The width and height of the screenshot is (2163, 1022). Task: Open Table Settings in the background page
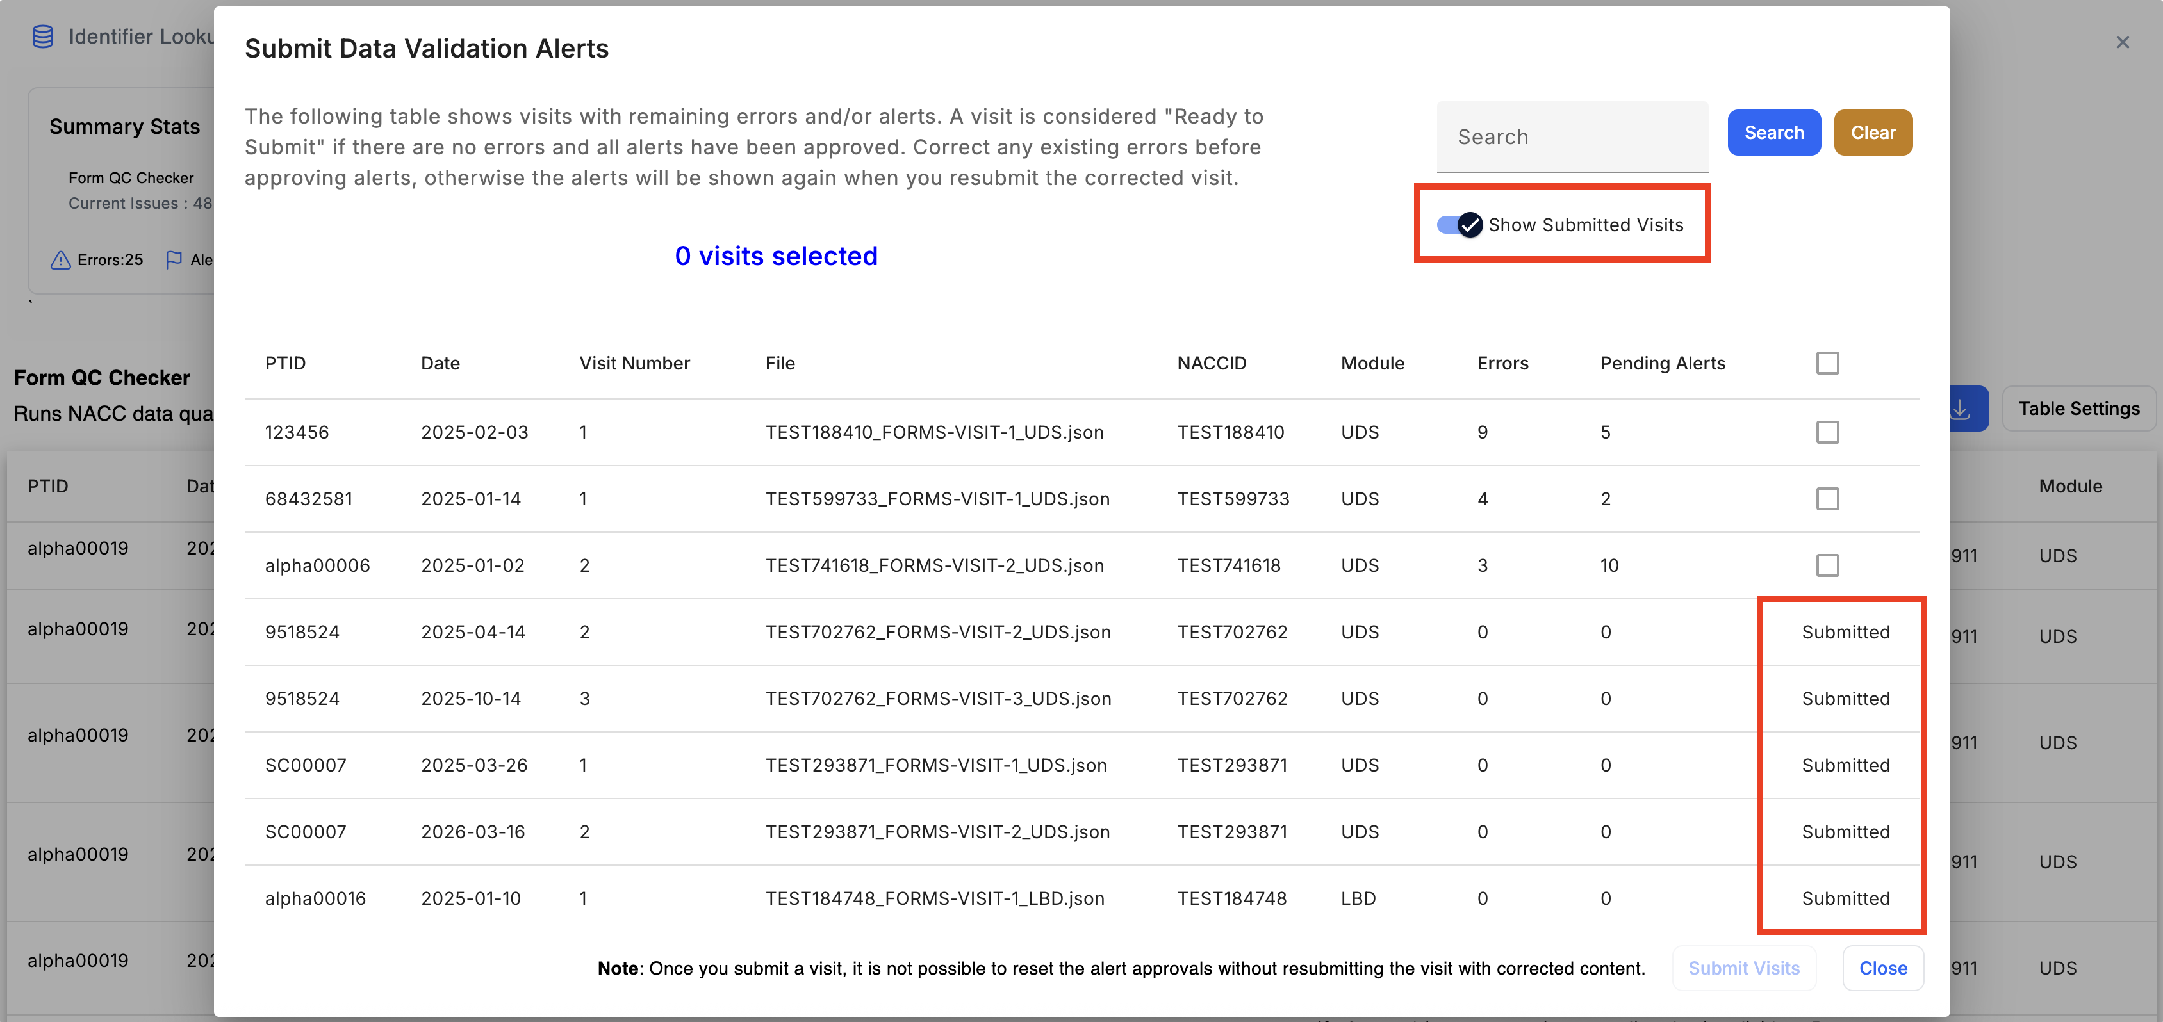(x=2079, y=409)
